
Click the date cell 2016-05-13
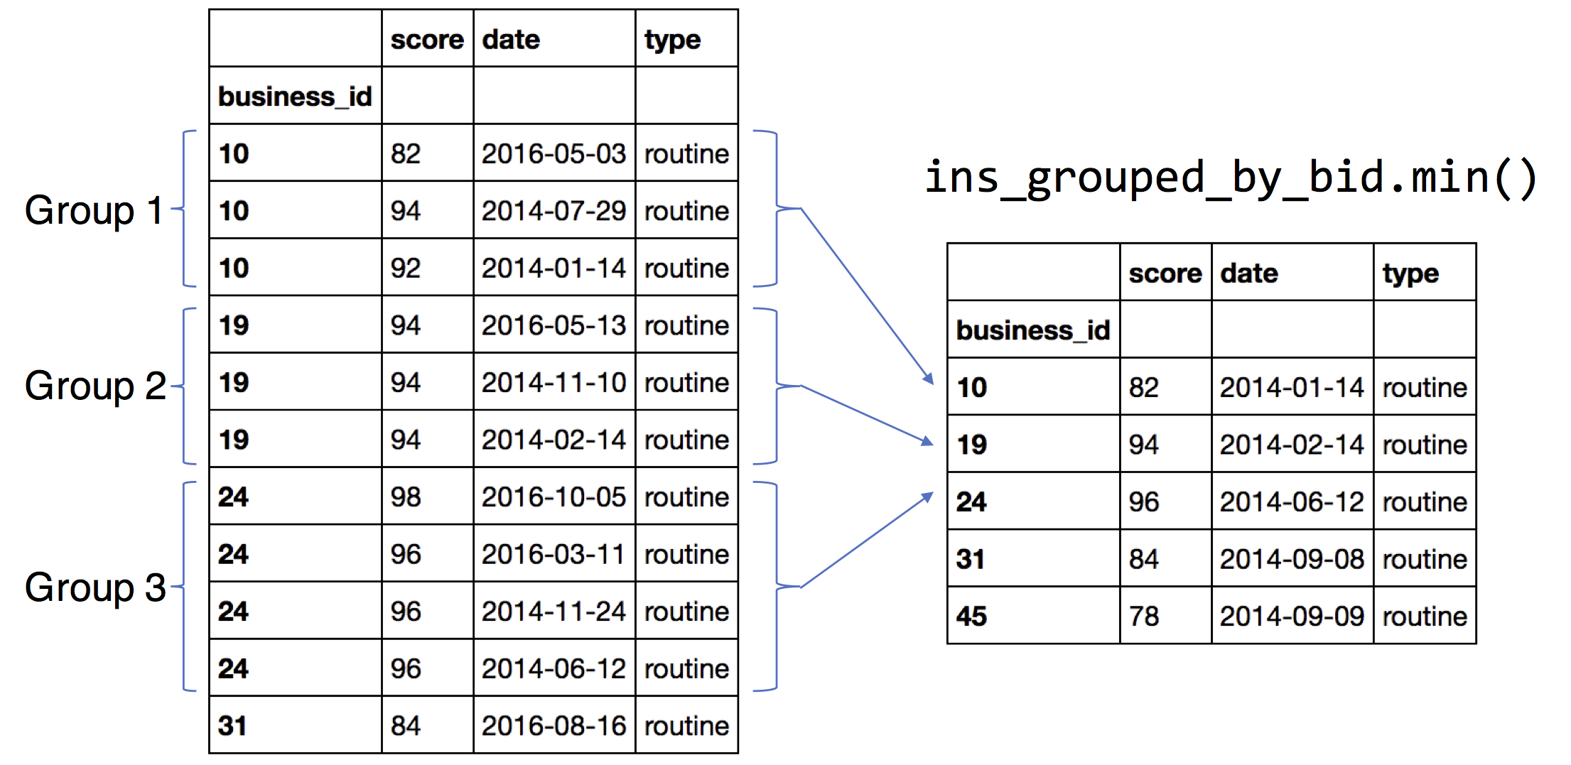(553, 325)
